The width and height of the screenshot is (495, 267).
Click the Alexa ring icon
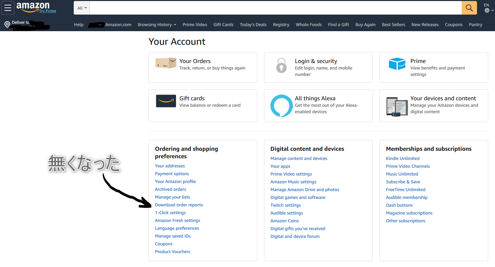click(x=281, y=106)
